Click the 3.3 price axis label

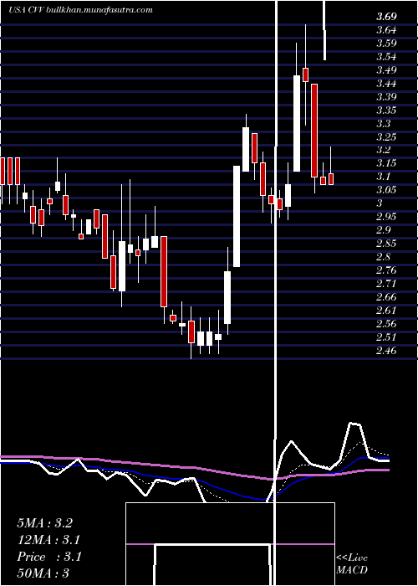[384, 124]
